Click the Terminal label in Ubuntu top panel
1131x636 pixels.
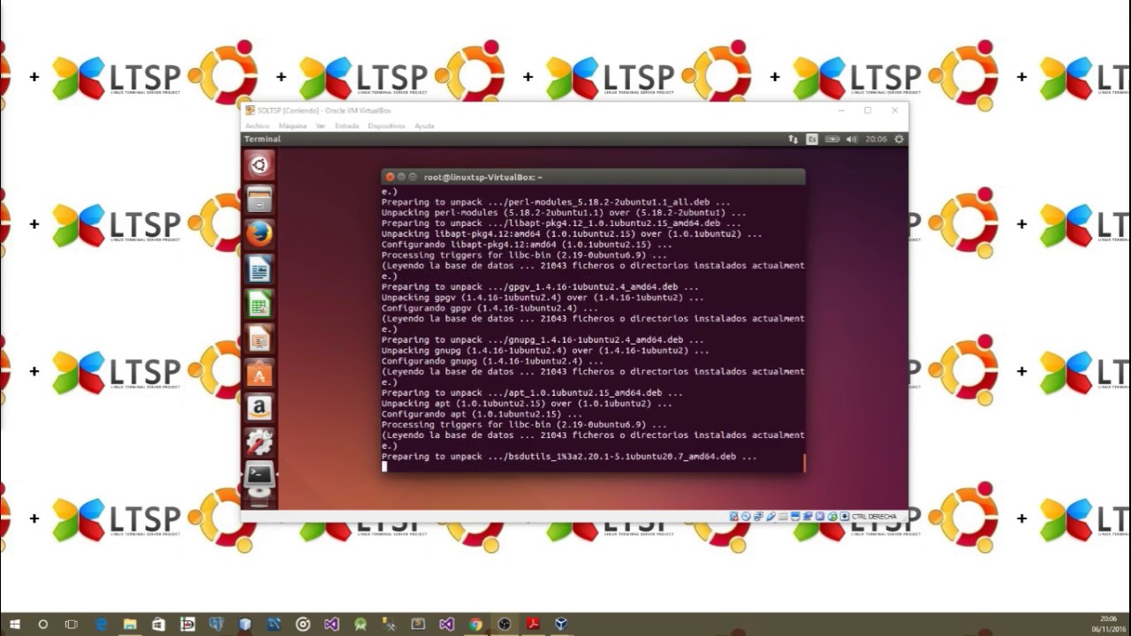262,139
